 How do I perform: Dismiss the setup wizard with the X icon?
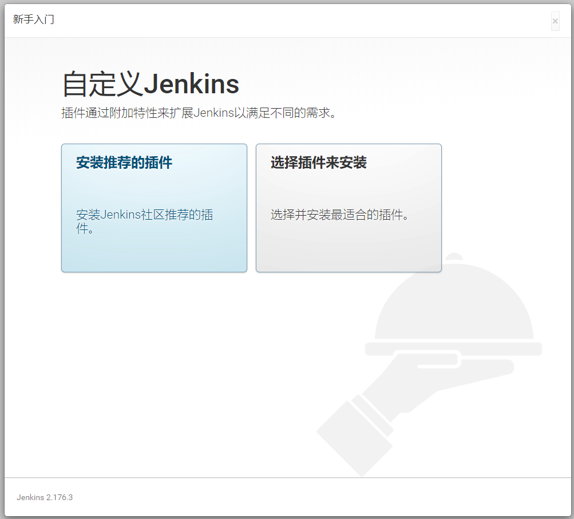[555, 21]
